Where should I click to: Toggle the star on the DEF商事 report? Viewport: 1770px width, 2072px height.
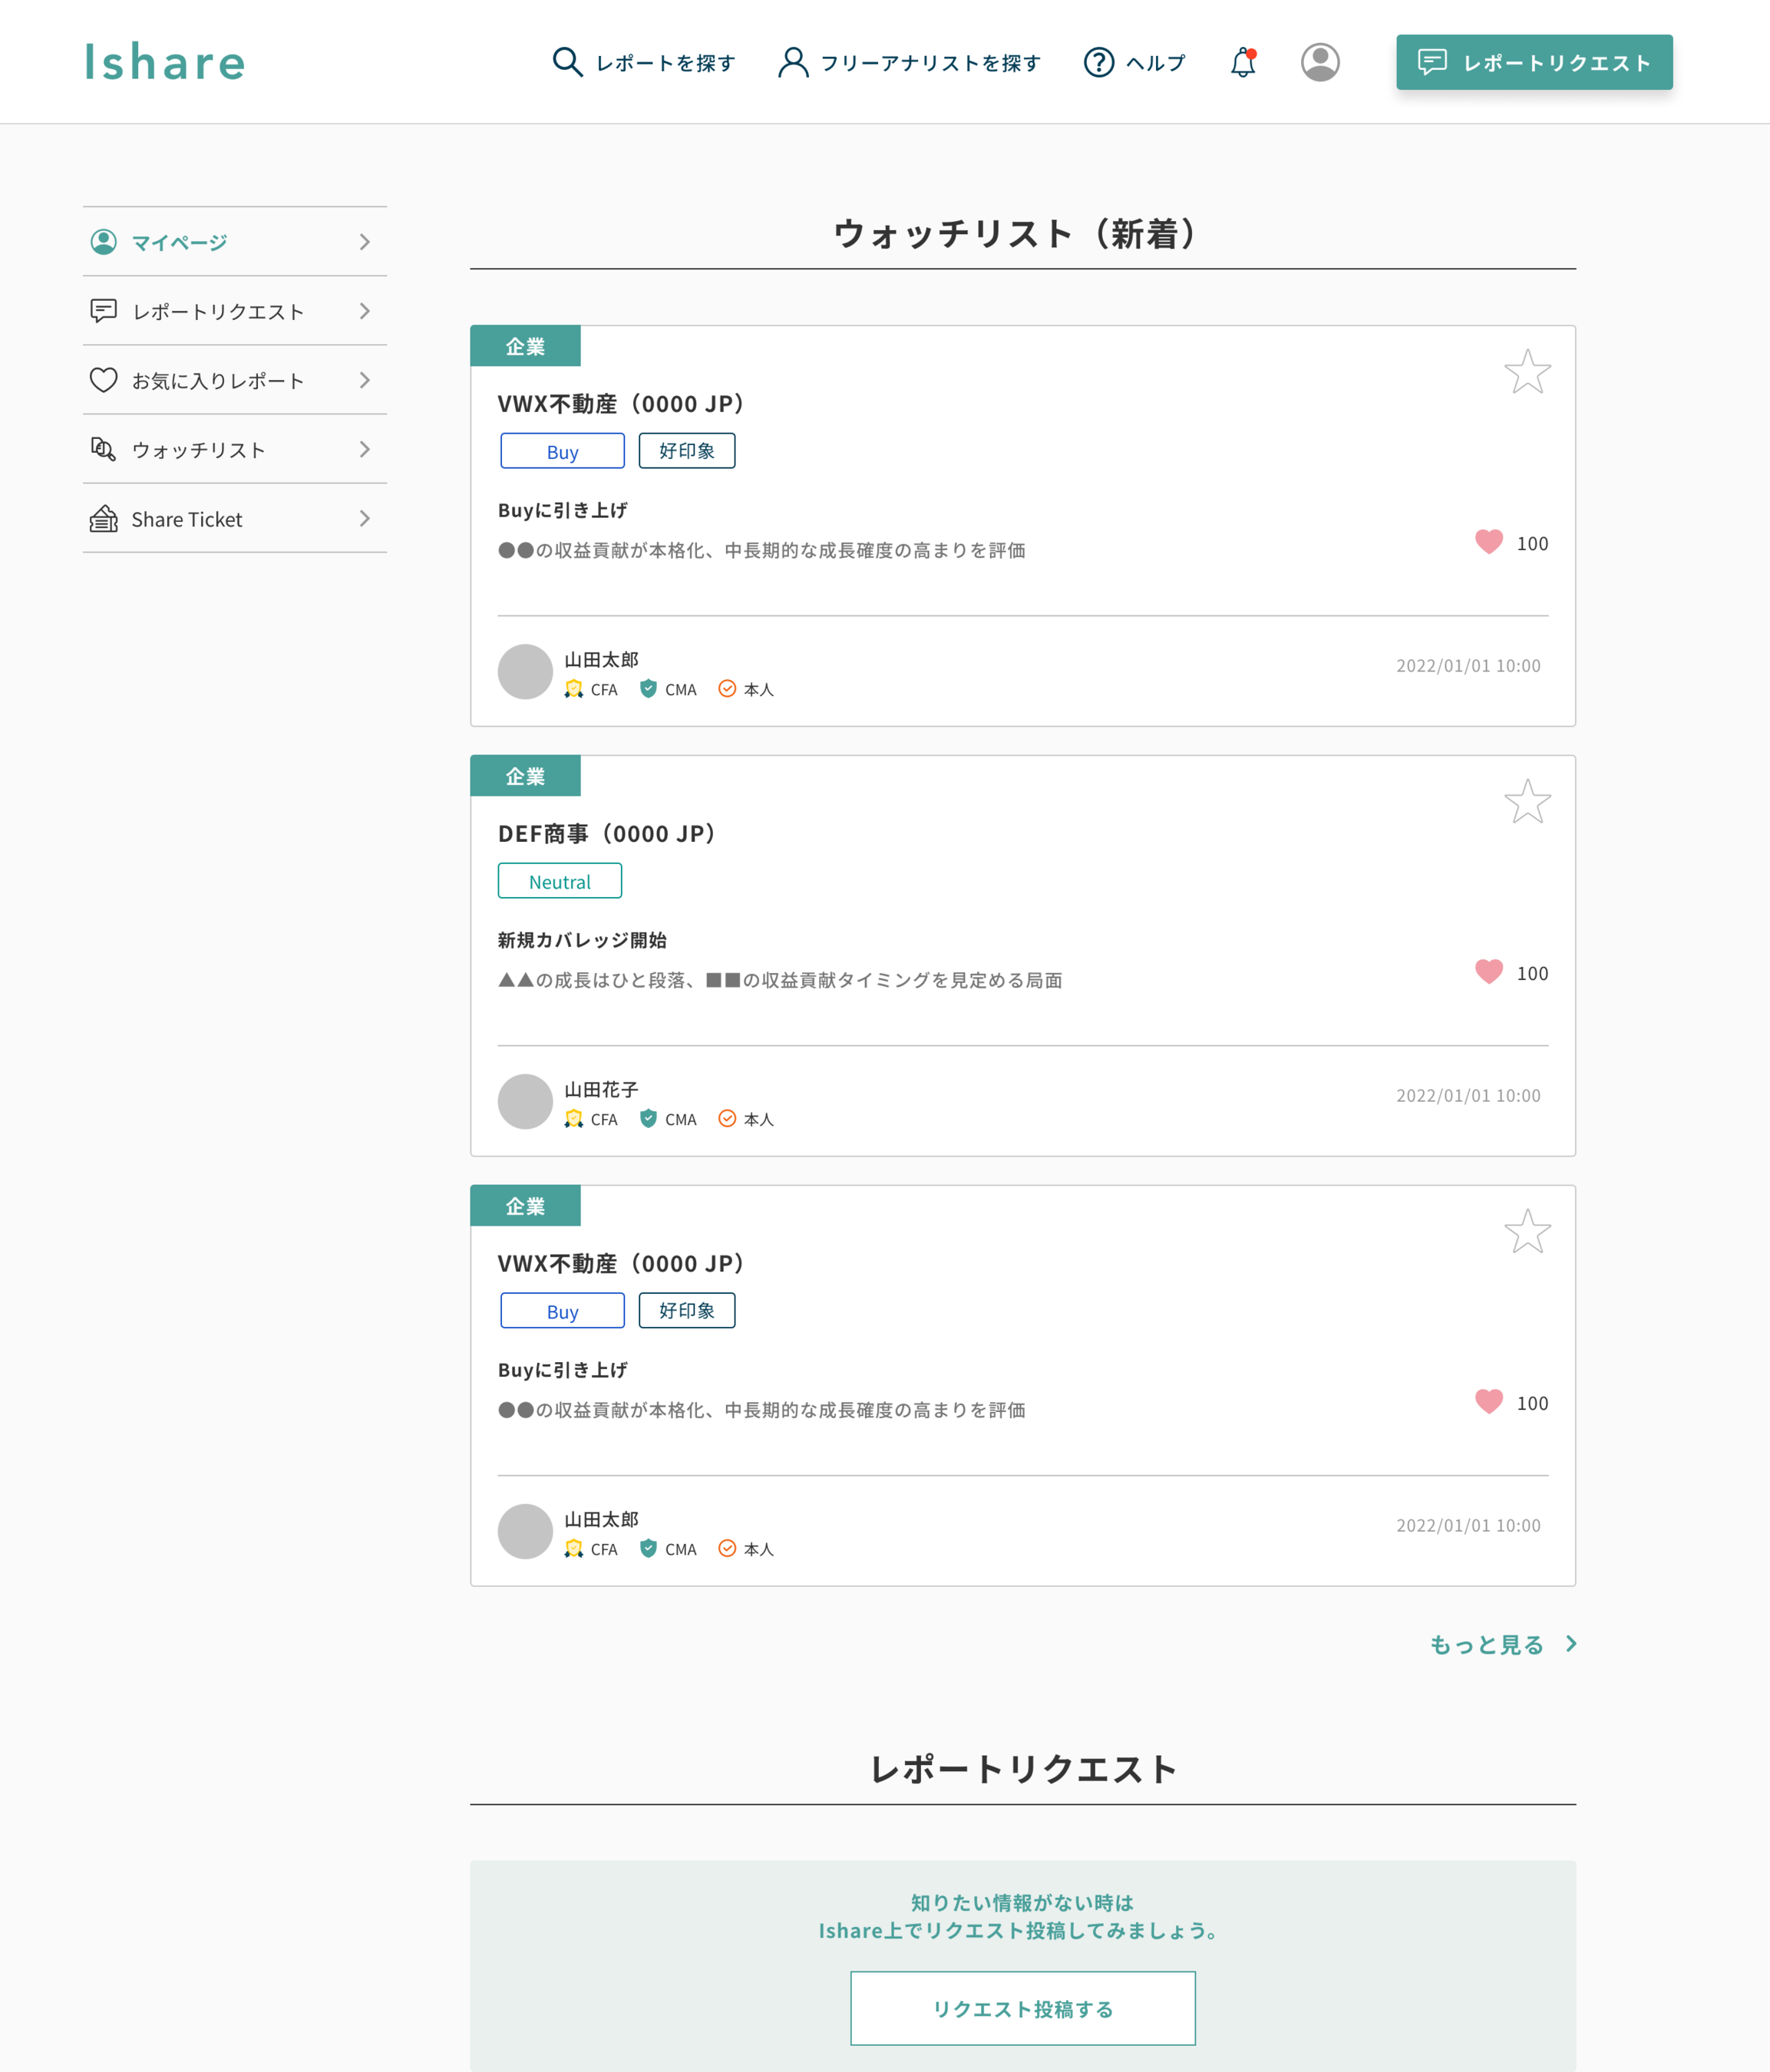point(1527,800)
